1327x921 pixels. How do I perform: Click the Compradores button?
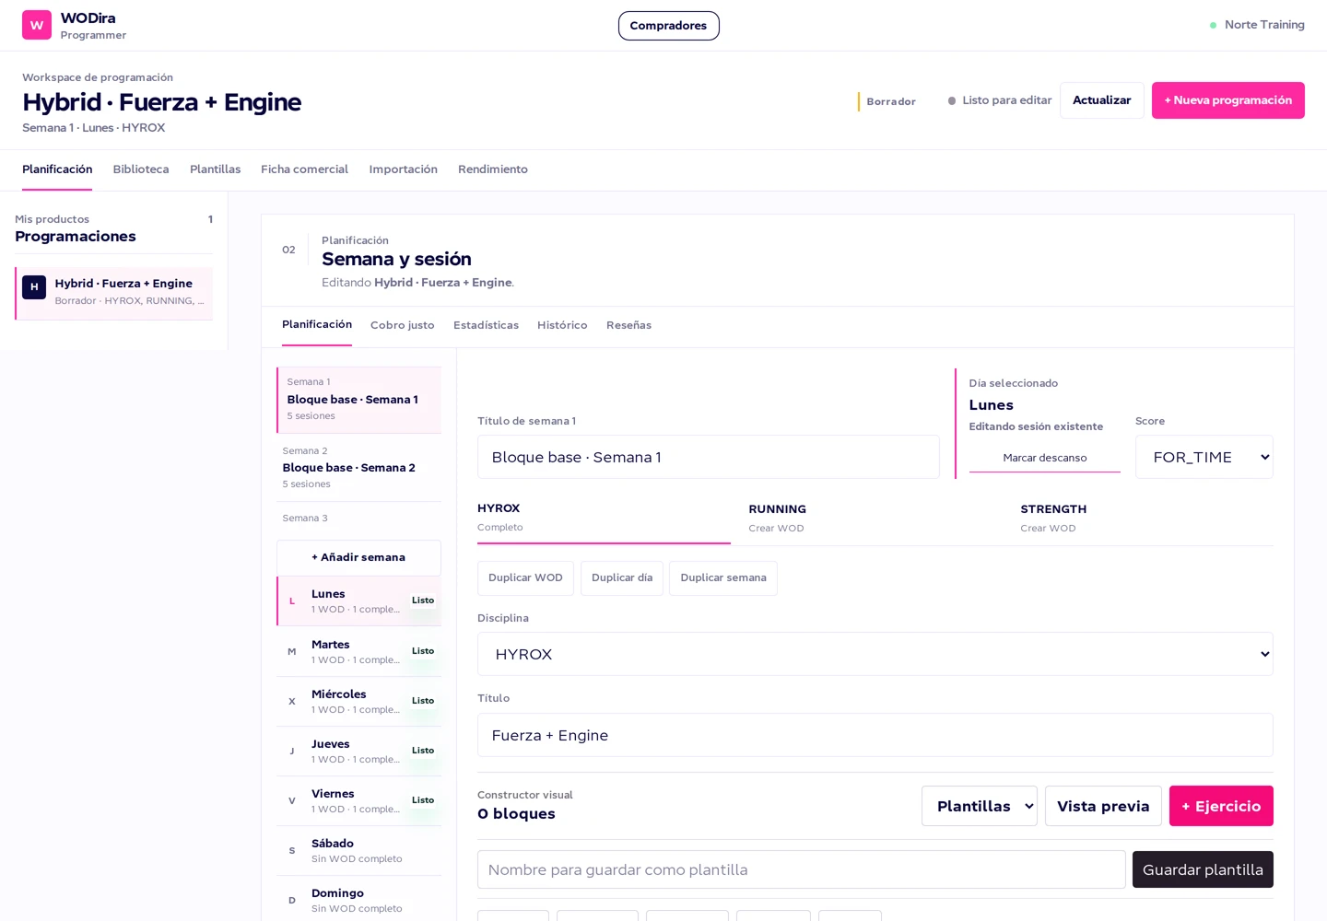[668, 26]
